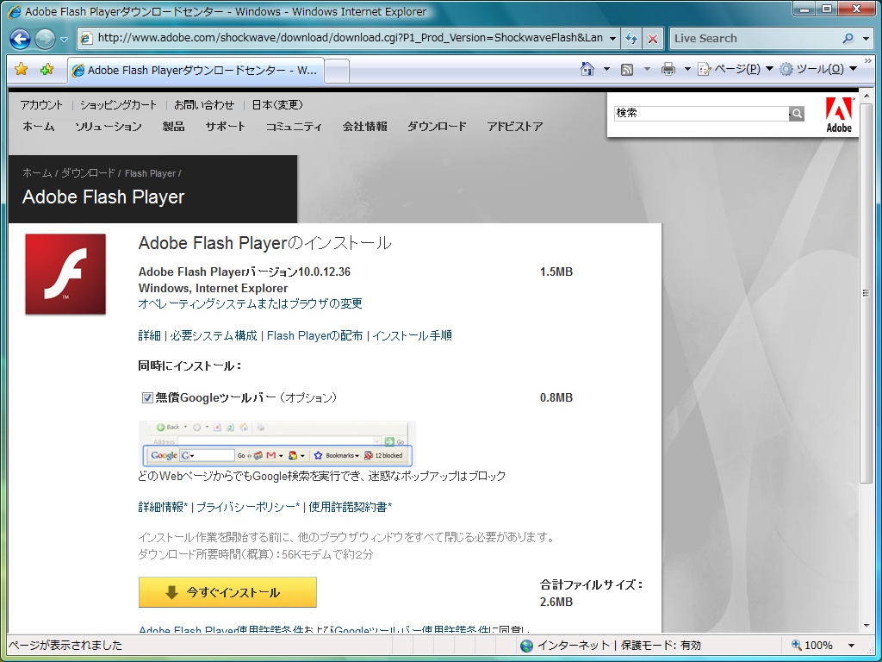This screenshot has height=662, width=882.
Task: Click the Add to Favorites icon
Action: (x=47, y=69)
